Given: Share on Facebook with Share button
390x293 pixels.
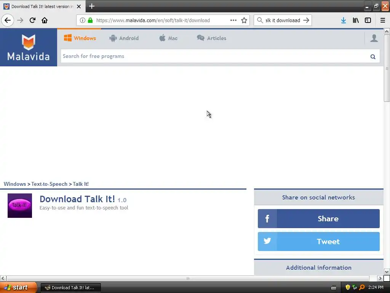Looking at the screenshot, I should pos(319,219).
